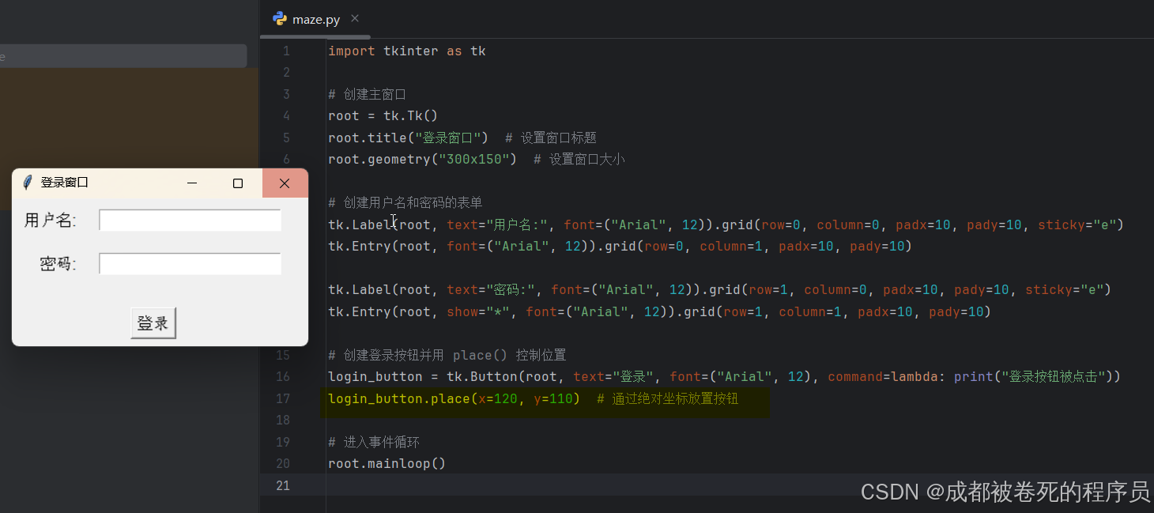Click the 'show="*"' Entry code line
Image resolution: width=1154 pixels, height=513 pixels.
click(x=659, y=311)
